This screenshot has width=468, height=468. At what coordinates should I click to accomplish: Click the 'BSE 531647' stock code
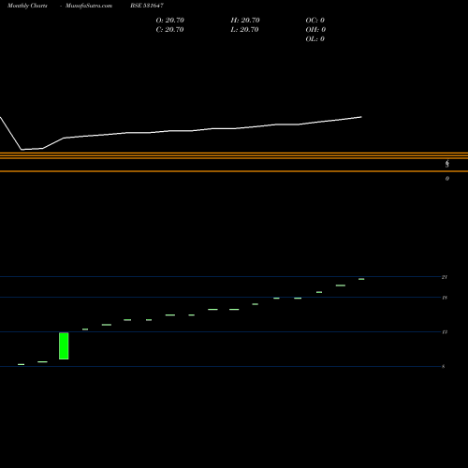pos(147,6)
